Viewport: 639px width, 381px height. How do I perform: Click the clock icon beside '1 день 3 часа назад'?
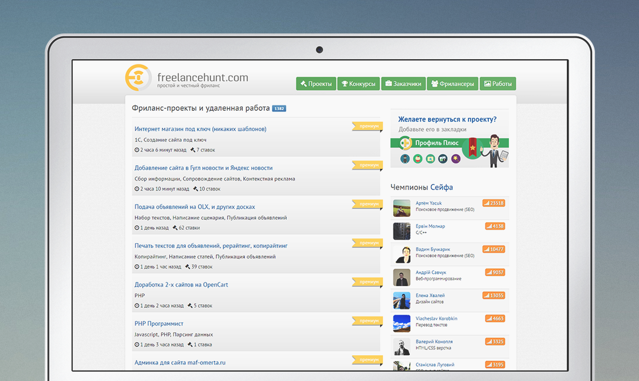pos(137,344)
